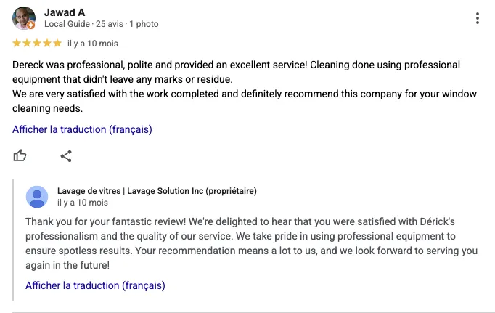Click "il y a 10 mois" beside the stars

[93, 44]
